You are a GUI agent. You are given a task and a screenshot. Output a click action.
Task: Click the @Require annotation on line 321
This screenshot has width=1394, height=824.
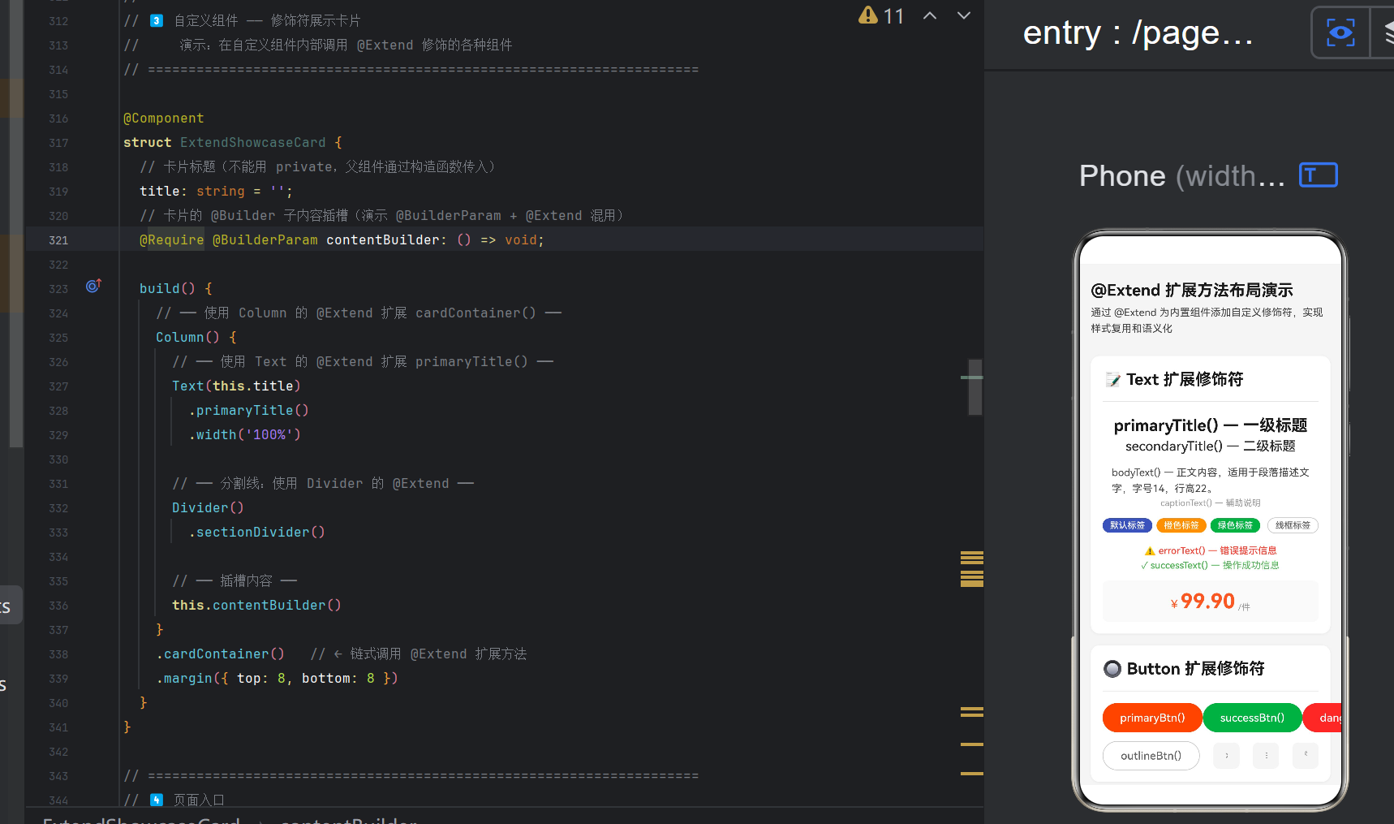click(171, 239)
